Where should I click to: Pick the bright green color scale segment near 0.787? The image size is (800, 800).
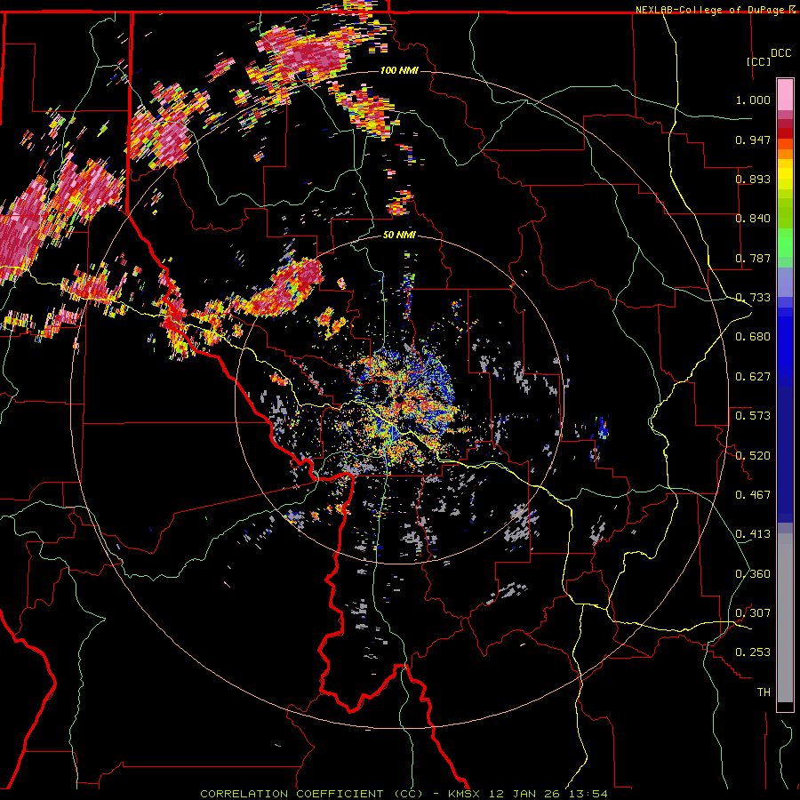coord(785,243)
